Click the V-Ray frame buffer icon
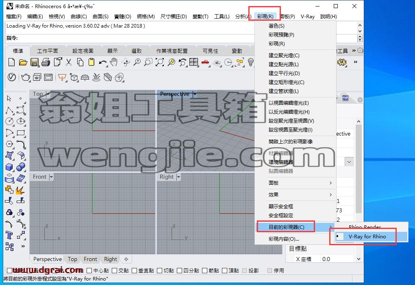Viewport: 415px width, 285px height. [x=48, y=77]
